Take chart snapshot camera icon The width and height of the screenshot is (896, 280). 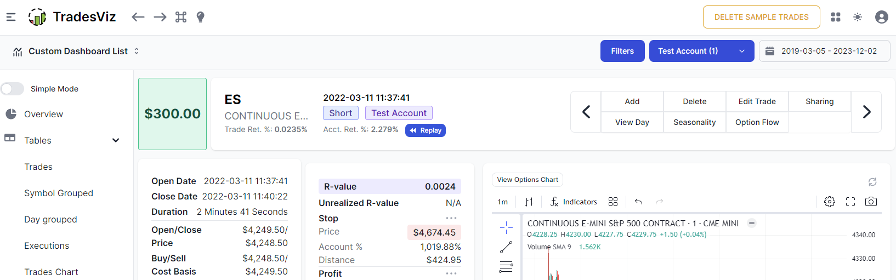click(871, 202)
